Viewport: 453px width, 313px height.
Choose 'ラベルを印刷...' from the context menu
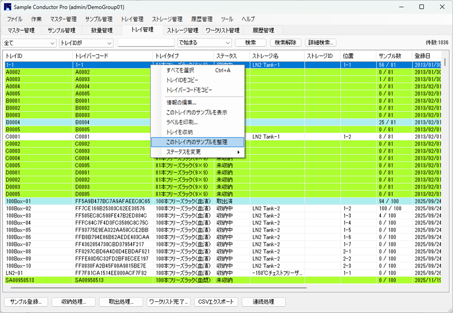[x=182, y=122]
